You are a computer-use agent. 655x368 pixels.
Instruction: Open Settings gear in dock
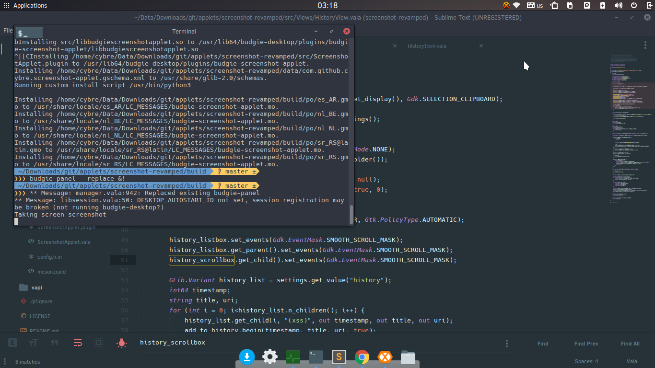270,356
